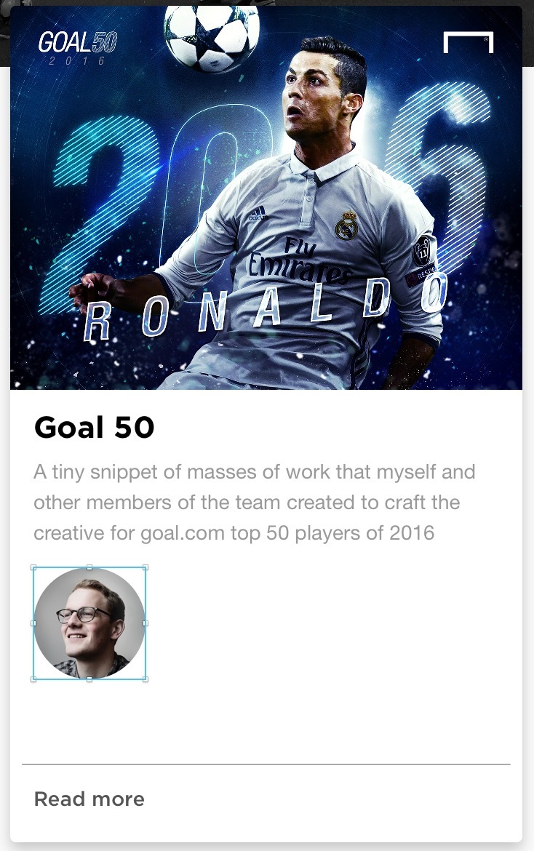Open the Read more link
534x851 pixels.
tap(89, 799)
